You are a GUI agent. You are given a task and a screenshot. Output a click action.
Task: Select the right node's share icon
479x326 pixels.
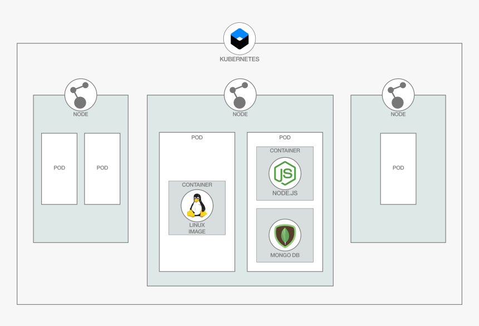click(398, 95)
